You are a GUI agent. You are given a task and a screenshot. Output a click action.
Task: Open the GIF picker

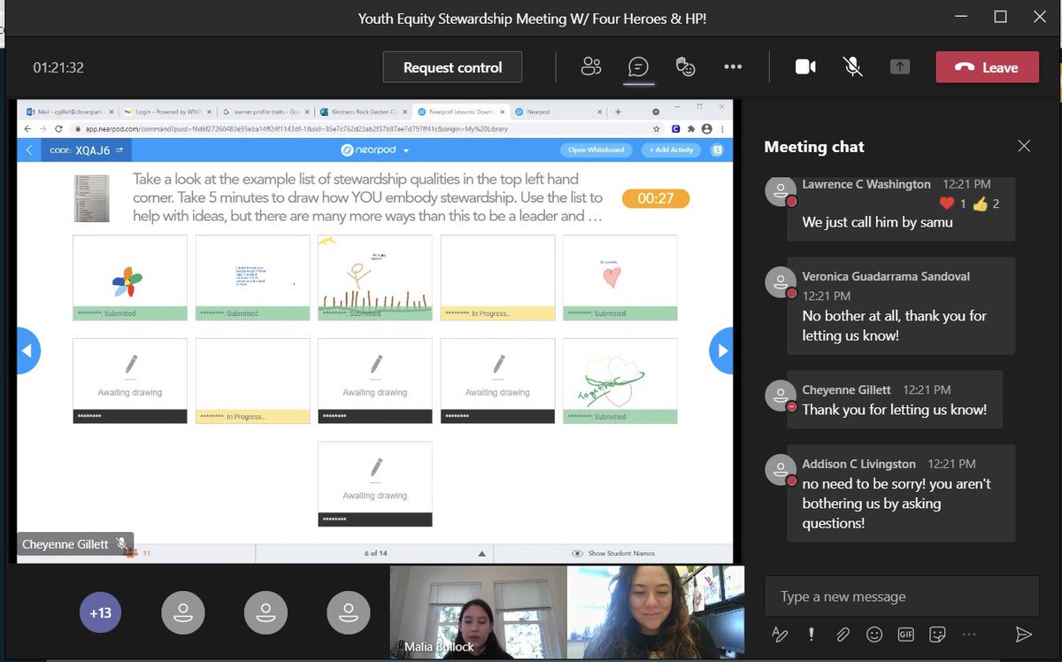[x=905, y=634]
